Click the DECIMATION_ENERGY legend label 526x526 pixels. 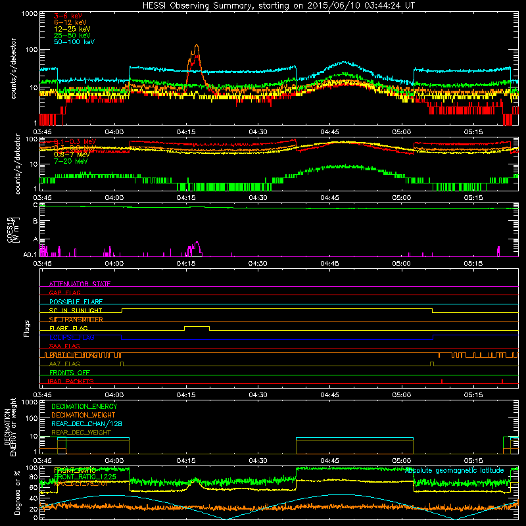coord(84,406)
